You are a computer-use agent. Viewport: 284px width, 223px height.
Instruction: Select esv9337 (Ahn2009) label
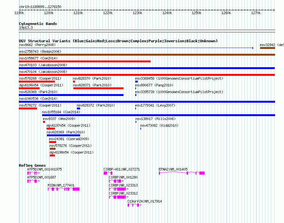coord(59,119)
